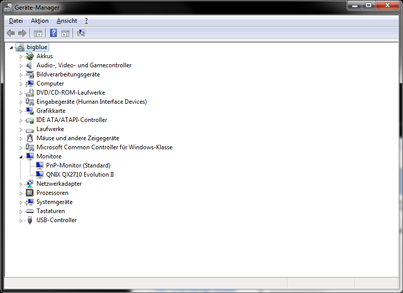Expand the Grafikkarte category
This screenshot has width=403, height=293.
point(21,111)
